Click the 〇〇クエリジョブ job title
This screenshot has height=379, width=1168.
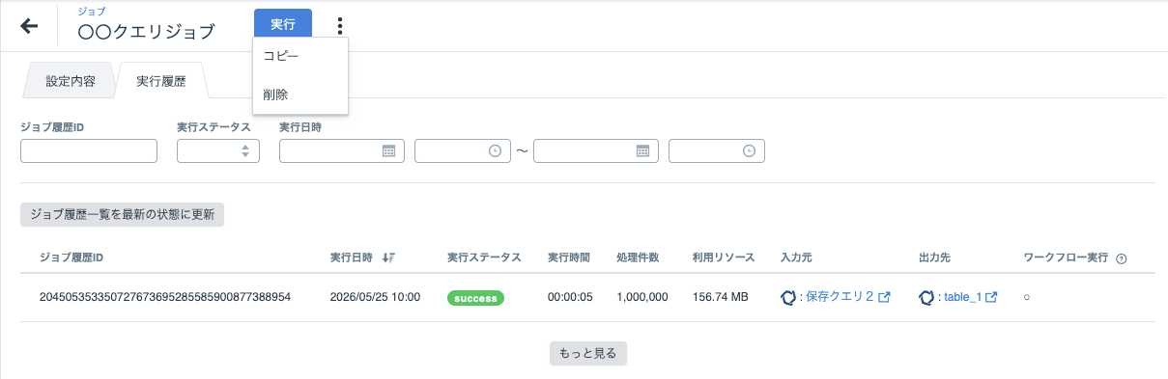coord(146,31)
